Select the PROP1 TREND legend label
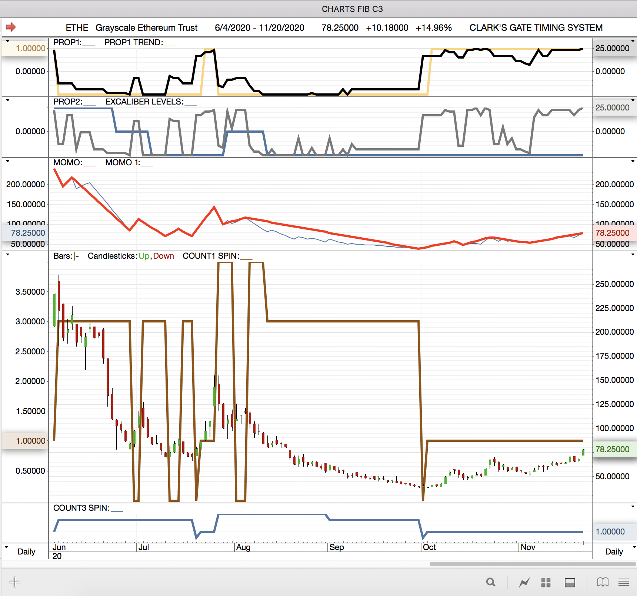Viewport: 637px width, 596px height. pyautogui.click(x=133, y=42)
